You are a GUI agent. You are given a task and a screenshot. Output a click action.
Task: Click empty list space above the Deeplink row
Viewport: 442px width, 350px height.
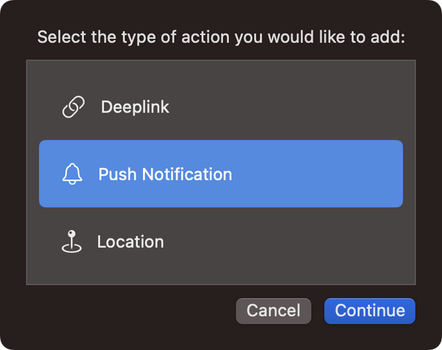tap(221, 72)
